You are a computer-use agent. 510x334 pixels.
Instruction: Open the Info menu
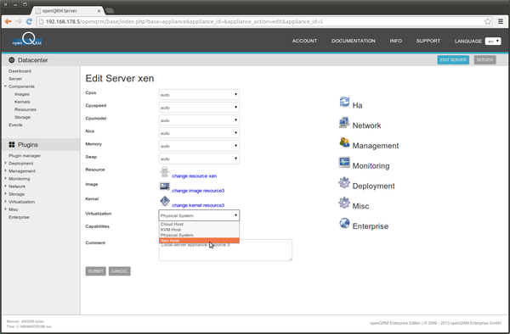(x=396, y=41)
